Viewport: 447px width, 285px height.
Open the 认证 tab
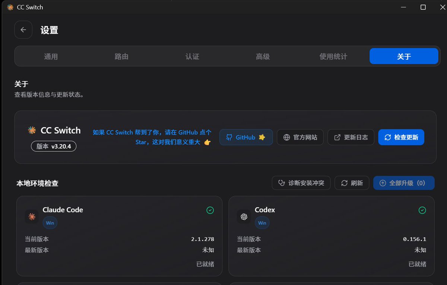[192, 56]
